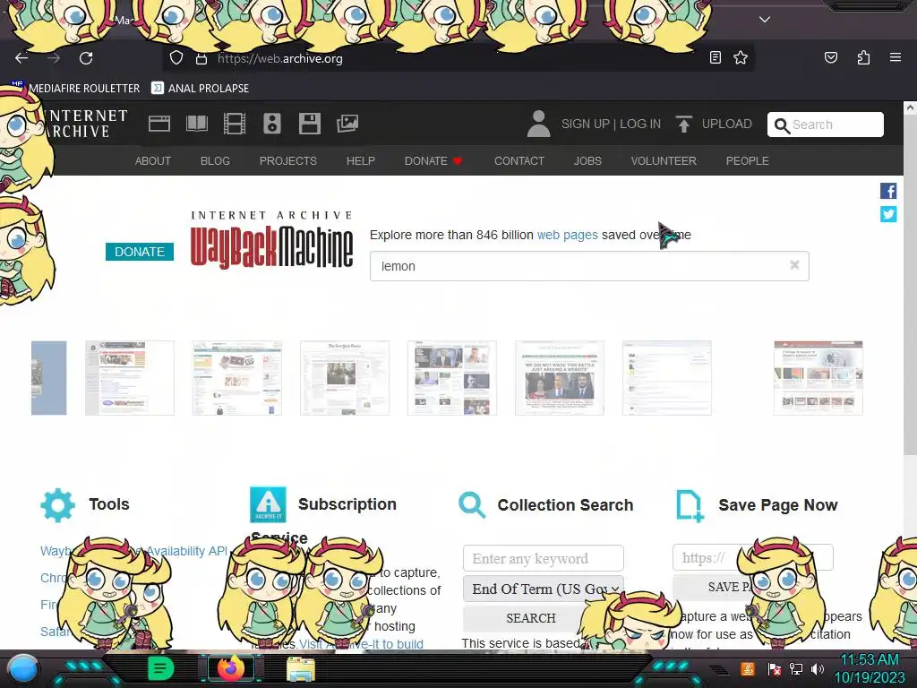Open the Windows Start orb
917x688 pixels.
[x=23, y=668]
